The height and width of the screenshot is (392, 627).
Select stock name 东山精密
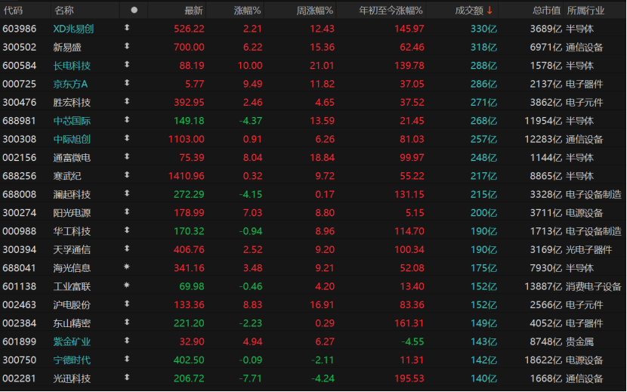(72, 323)
